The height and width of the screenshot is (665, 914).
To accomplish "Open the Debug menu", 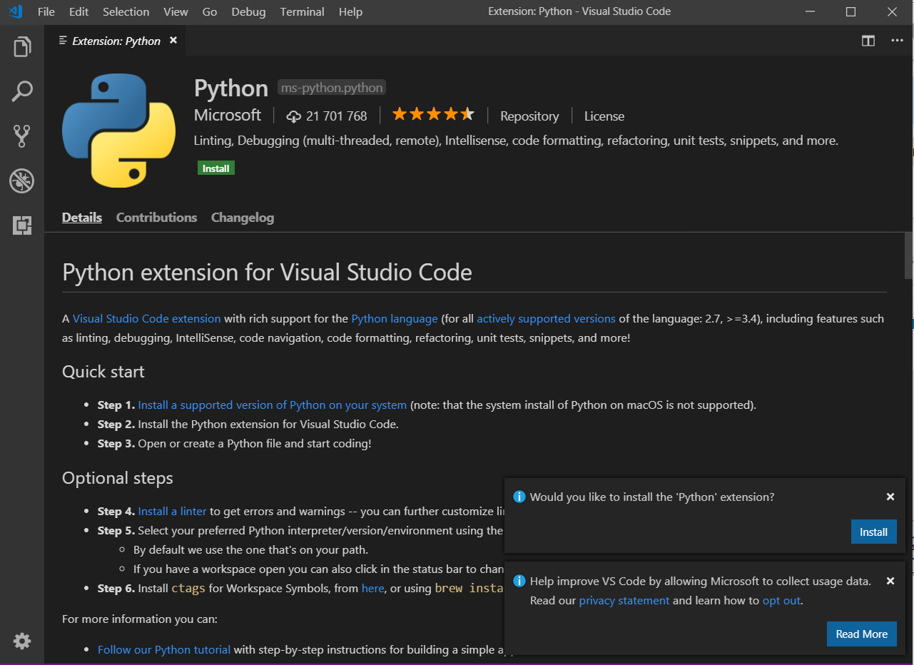I will 248,11.
